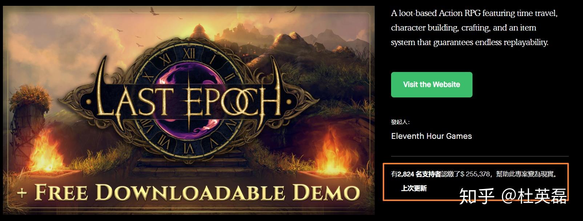Click the green Visit the Website button

click(x=431, y=85)
